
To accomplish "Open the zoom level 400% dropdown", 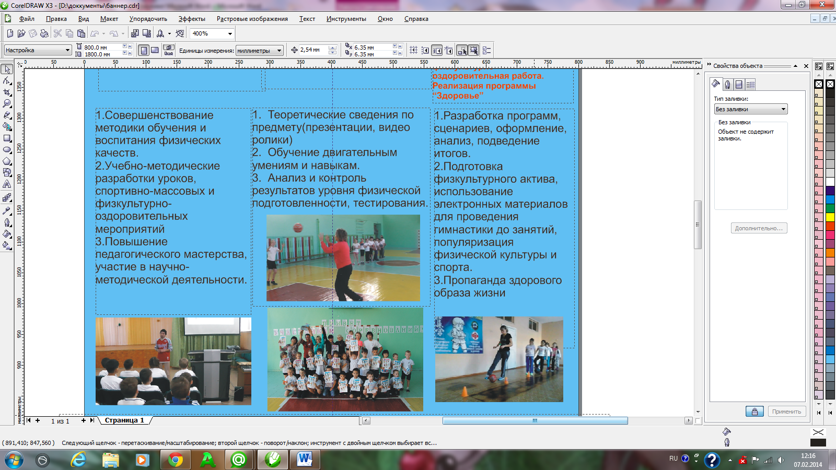I will coord(230,33).
